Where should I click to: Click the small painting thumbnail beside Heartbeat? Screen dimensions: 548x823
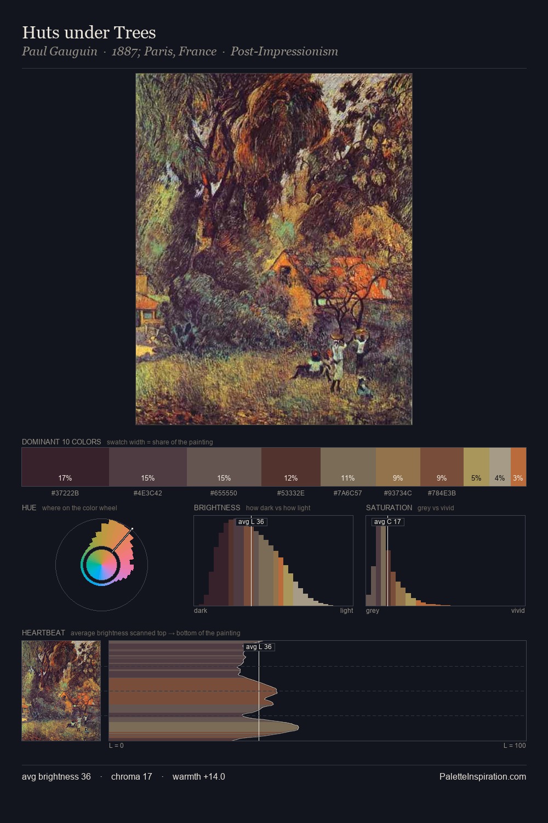pyautogui.click(x=61, y=691)
